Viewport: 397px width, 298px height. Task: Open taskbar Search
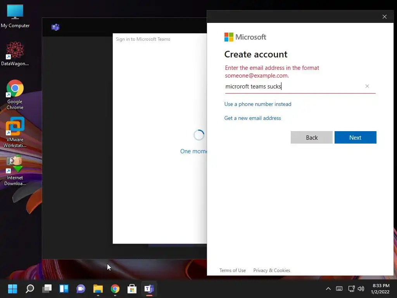pyautogui.click(x=29, y=288)
